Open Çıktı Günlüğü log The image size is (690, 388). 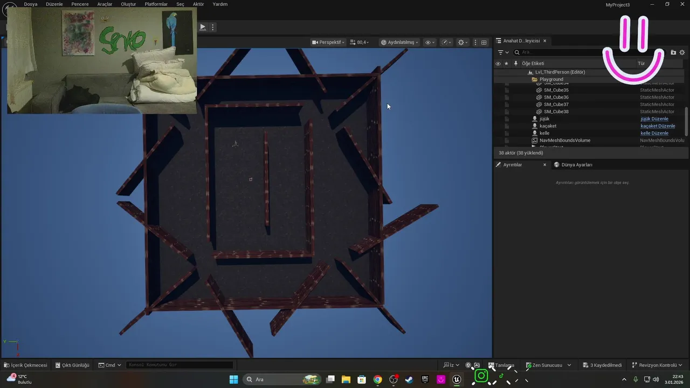[71, 365]
